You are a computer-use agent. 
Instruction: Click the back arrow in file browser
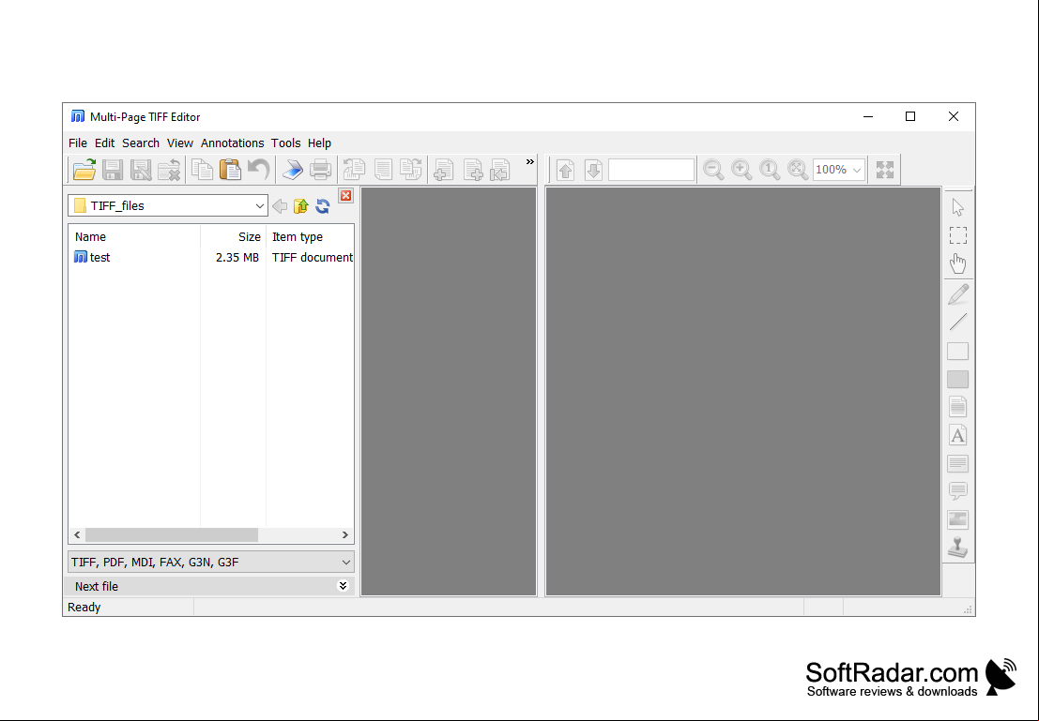pyautogui.click(x=280, y=206)
